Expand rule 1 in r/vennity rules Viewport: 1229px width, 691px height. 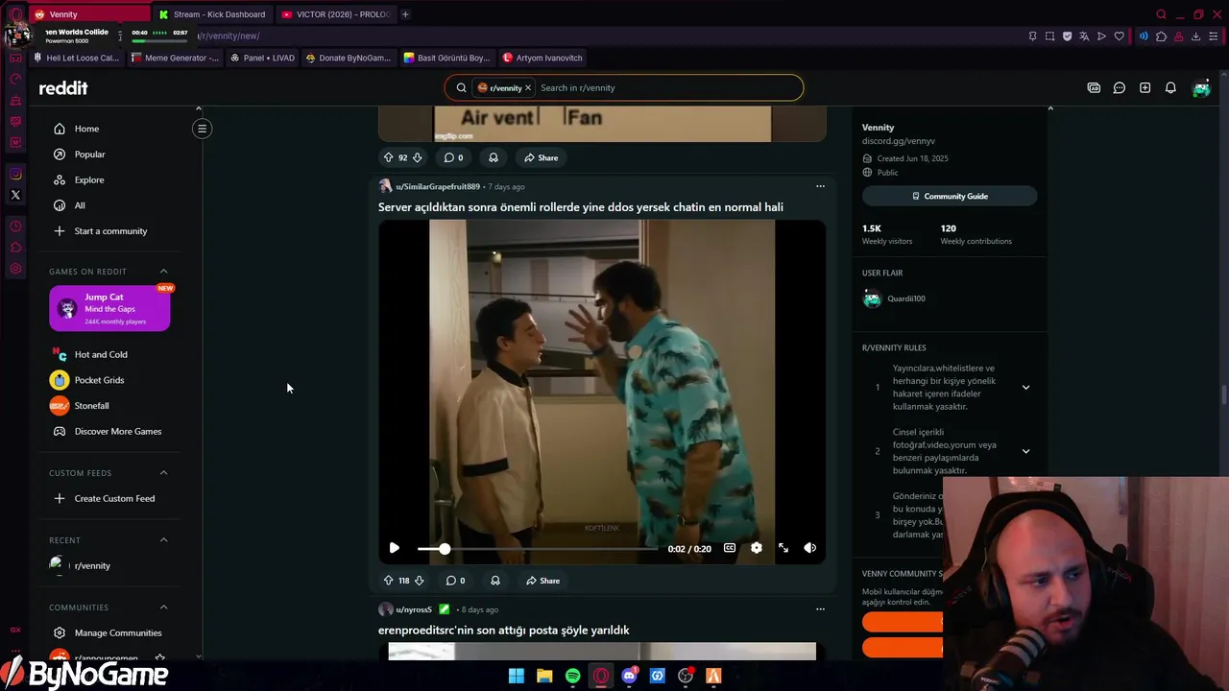1025,388
